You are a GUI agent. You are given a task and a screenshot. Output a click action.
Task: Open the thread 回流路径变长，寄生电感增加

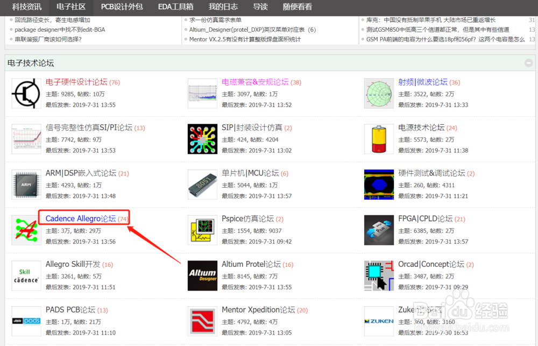(53, 20)
